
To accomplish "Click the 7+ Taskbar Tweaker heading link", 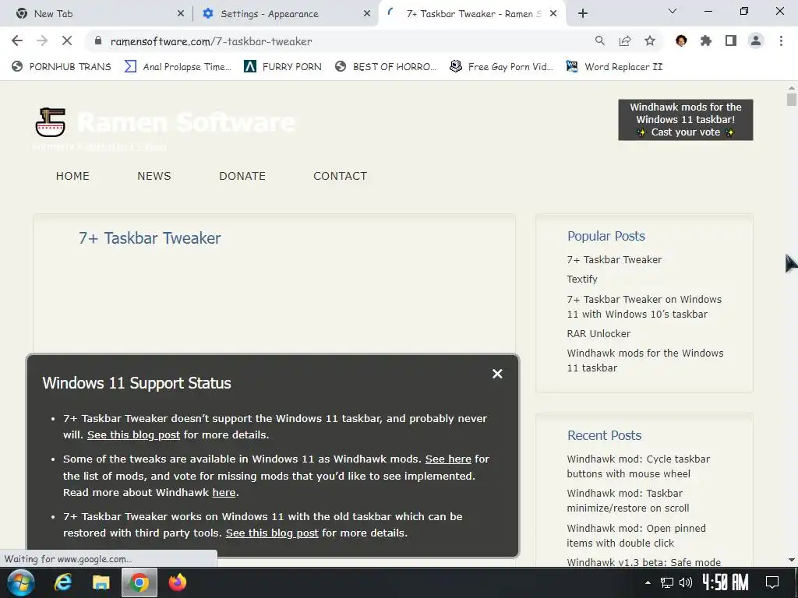I will (x=150, y=238).
